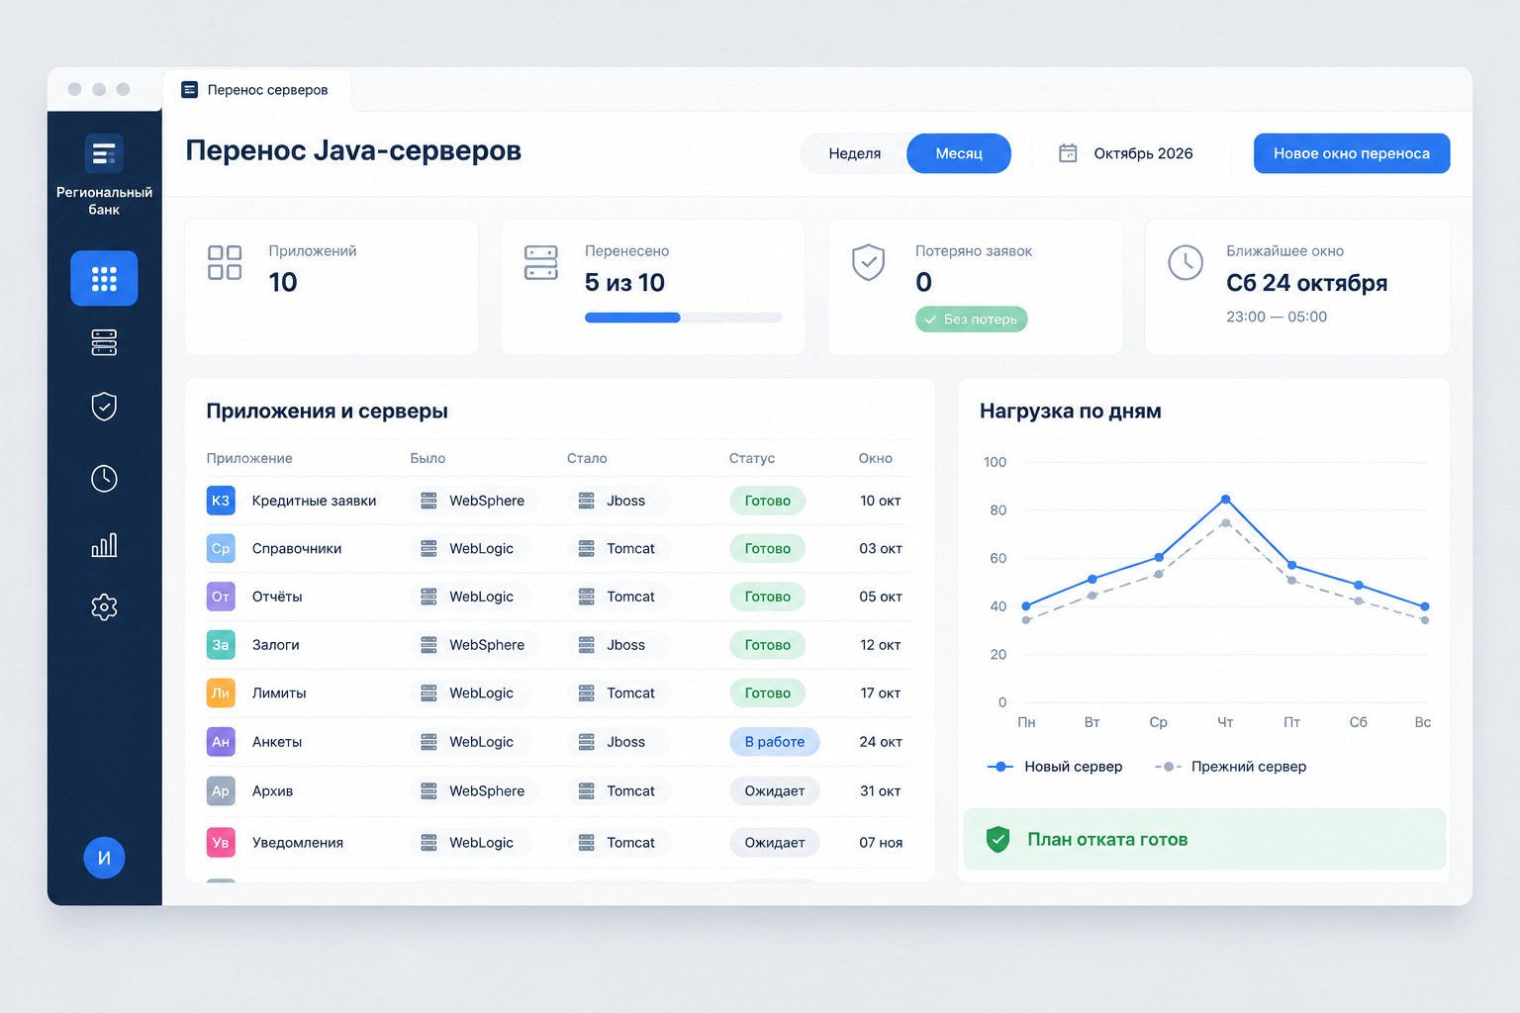Open the settings gear sidebar icon

point(104,606)
